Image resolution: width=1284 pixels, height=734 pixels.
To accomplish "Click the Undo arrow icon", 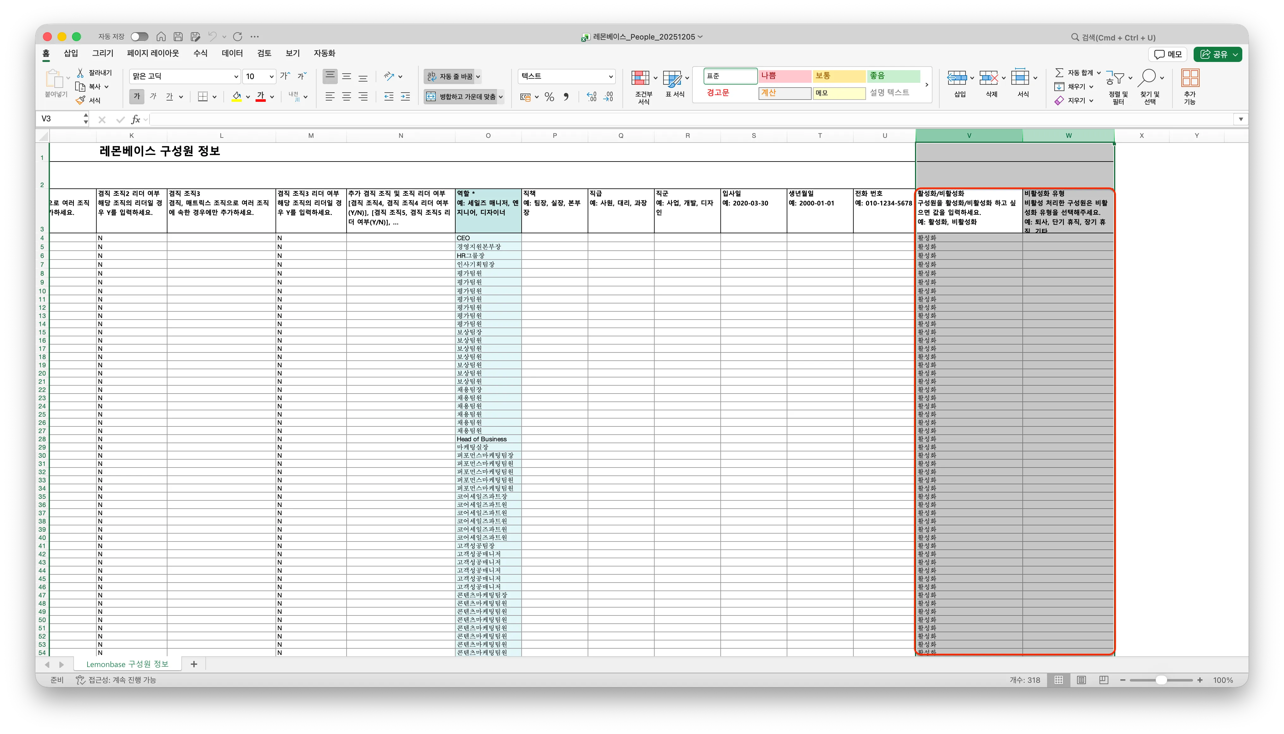I will pyautogui.click(x=212, y=37).
